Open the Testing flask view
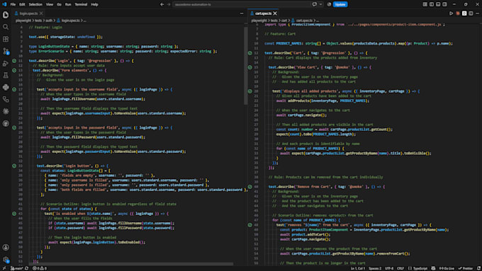Viewport: 482px width, 271px height. tap(6, 75)
